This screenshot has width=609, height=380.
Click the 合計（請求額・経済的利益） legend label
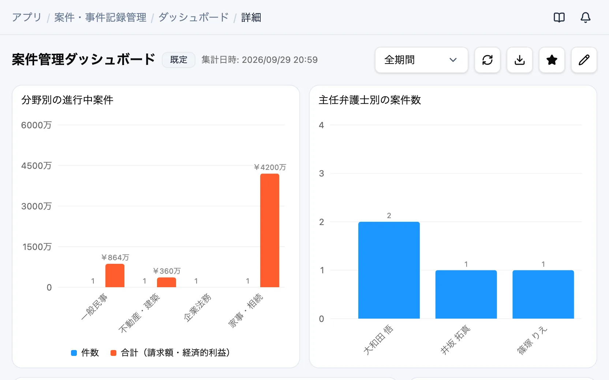pos(175,353)
